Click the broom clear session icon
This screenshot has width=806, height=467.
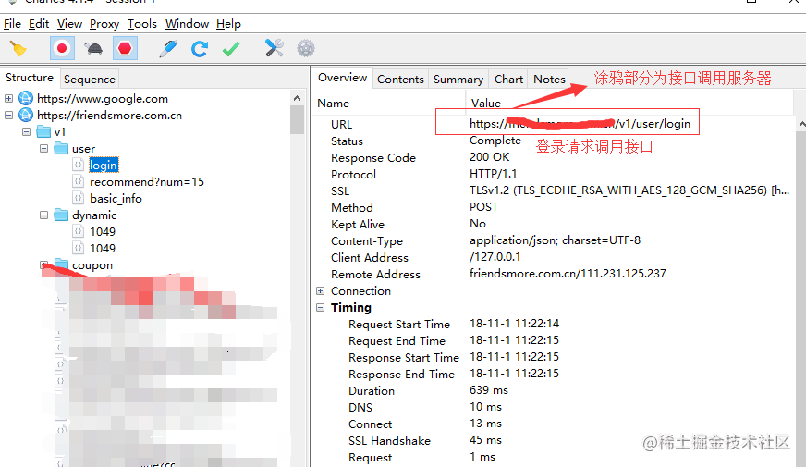click(x=18, y=49)
